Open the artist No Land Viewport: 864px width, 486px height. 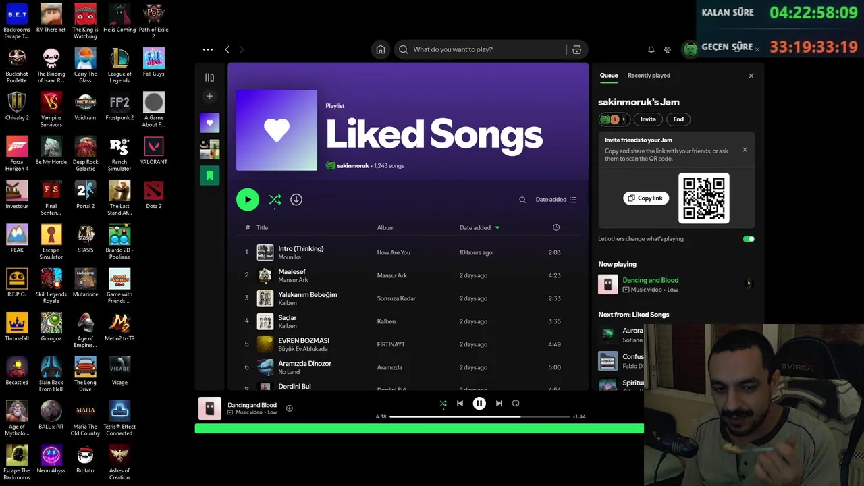(289, 372)
